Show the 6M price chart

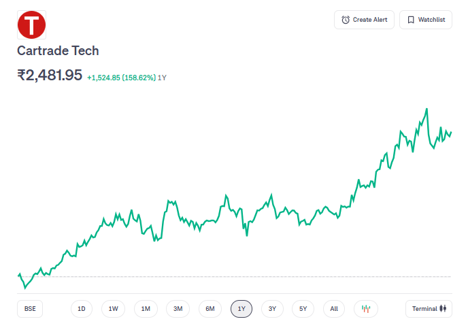[210, 309]
